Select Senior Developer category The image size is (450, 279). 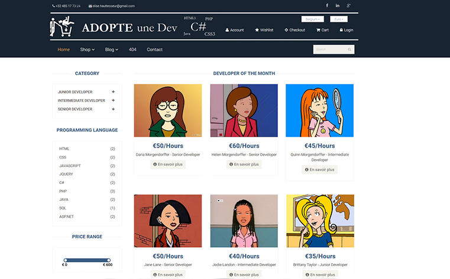[x=75, y=109]
